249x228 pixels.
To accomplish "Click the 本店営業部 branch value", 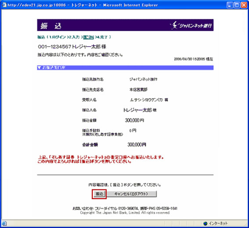I will tap(138, 89).
